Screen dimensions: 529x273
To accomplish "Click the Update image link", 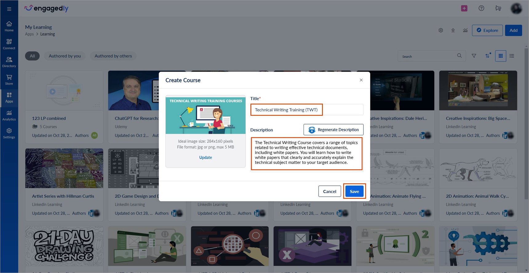I will coord(205,157).
